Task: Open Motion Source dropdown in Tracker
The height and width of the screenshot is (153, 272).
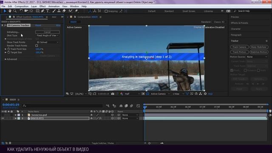Action: pyautogui.click(x=257, y=57)
